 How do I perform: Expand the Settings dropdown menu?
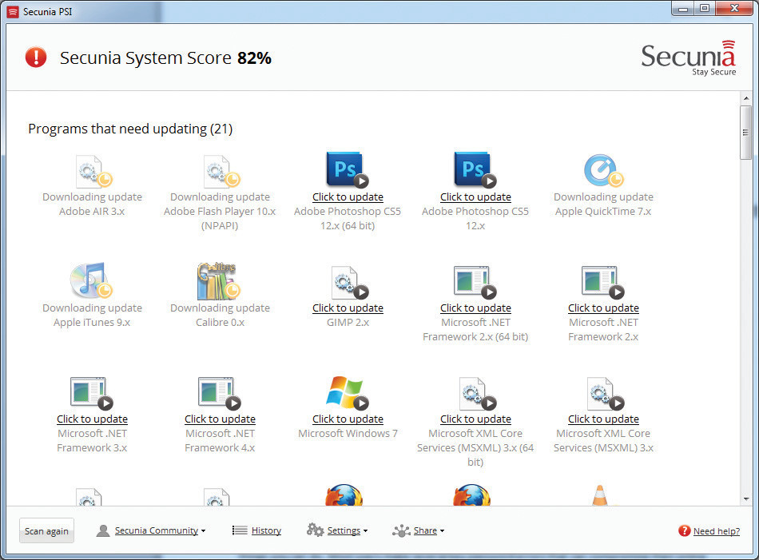(343, 530)
